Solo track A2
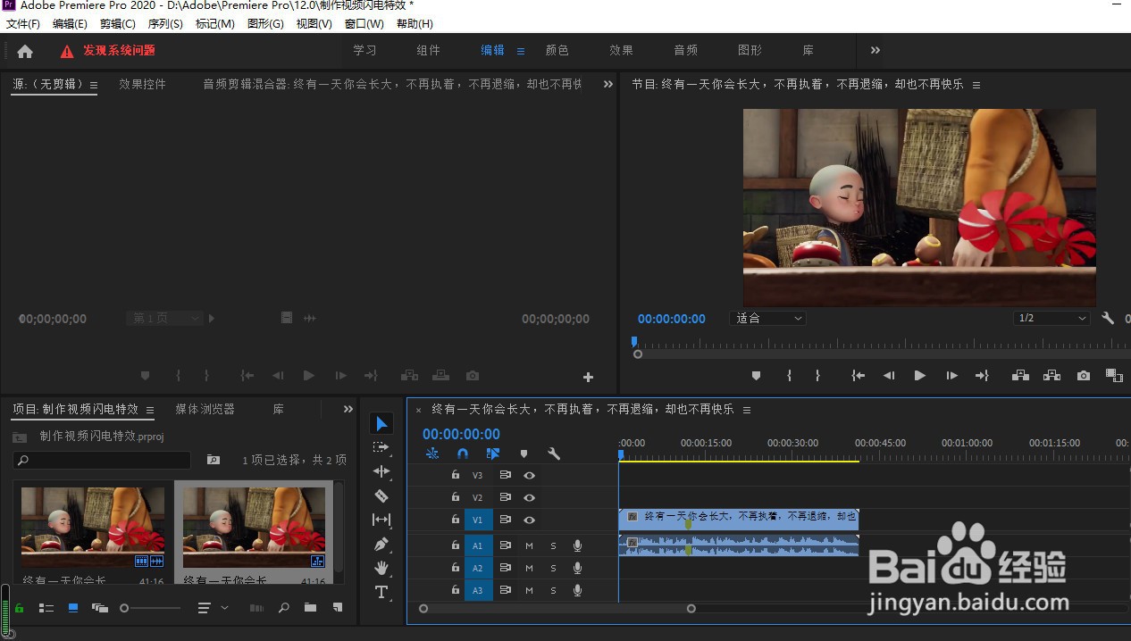Screen dimensions: 1131x641 tap(553, 568)
